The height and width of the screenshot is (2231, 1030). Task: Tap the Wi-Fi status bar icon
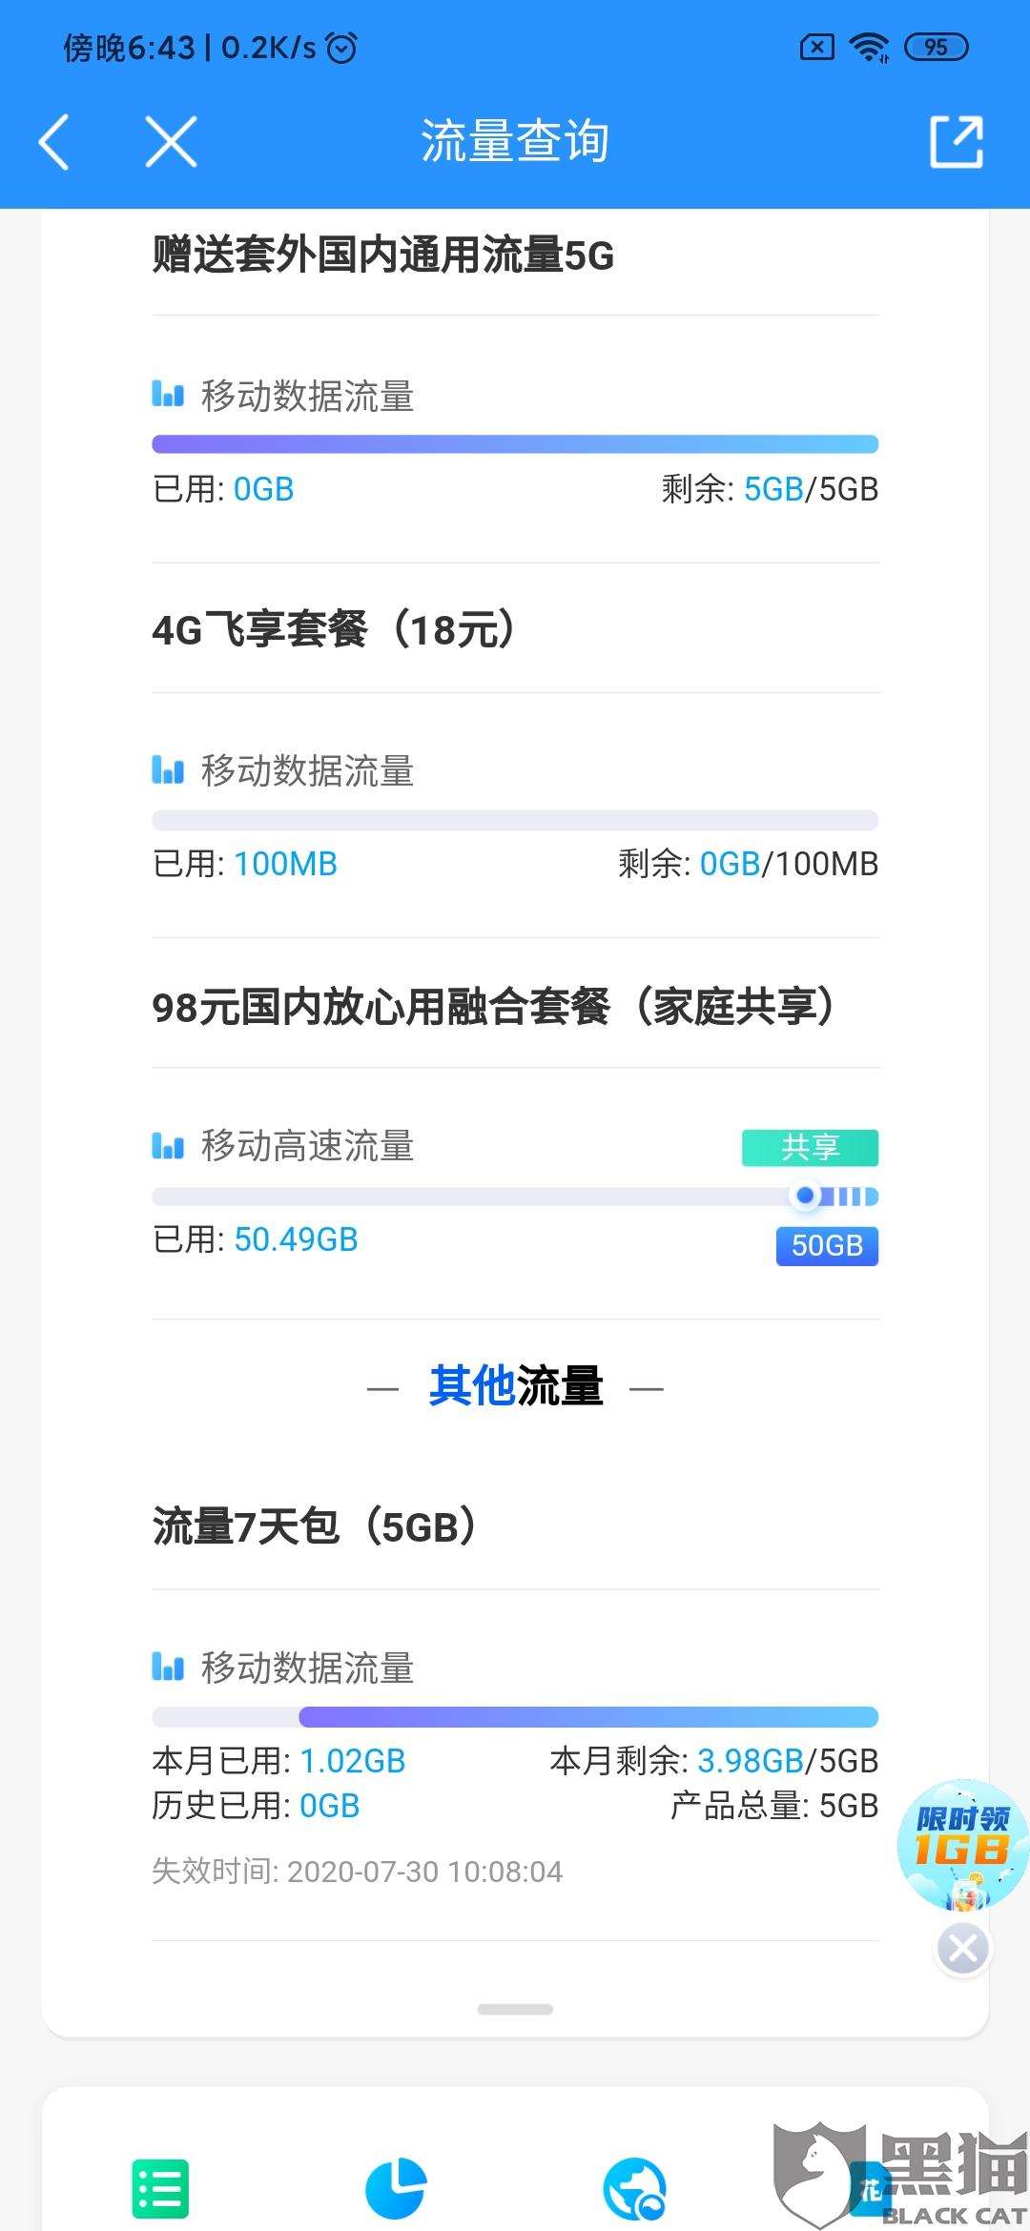pyautogui.click(x=869, y=47)
